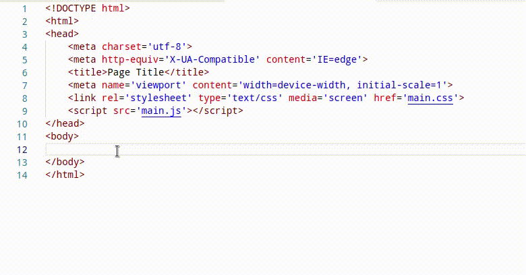Open the main.js link
526x275 pixels.
click(161, 111)
